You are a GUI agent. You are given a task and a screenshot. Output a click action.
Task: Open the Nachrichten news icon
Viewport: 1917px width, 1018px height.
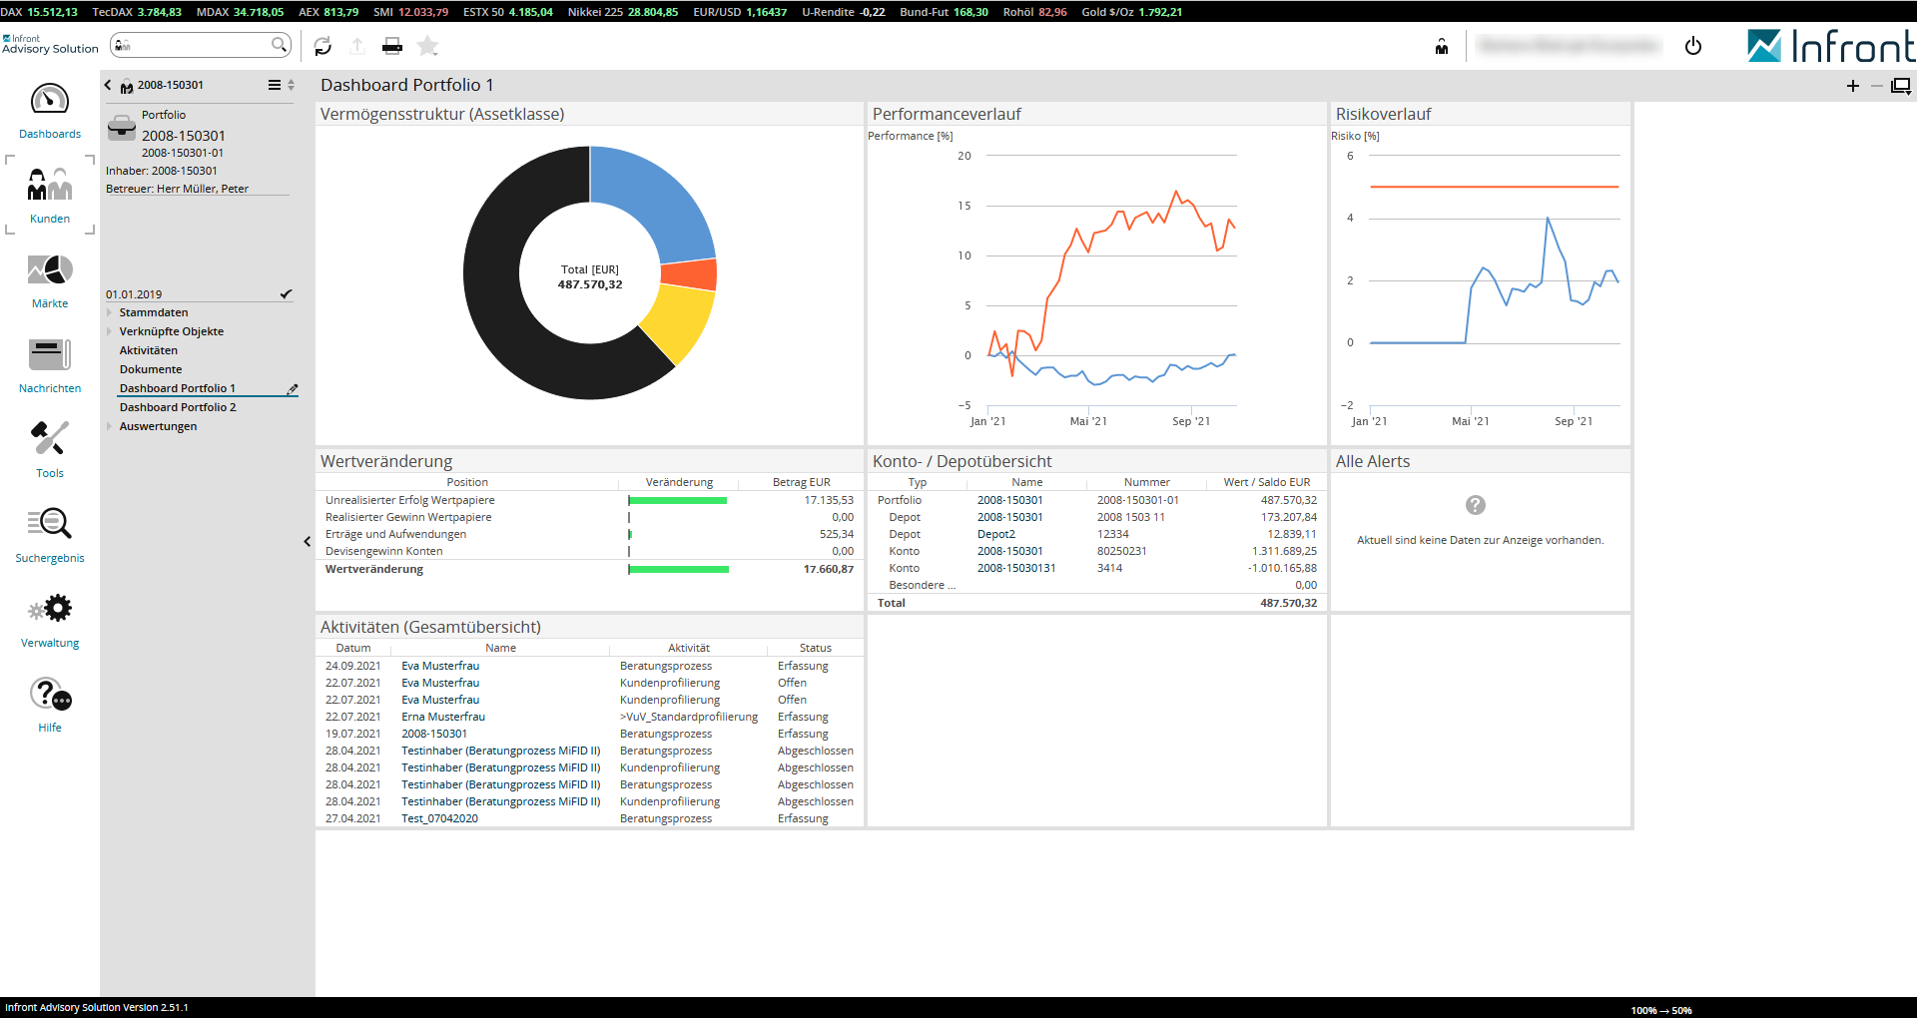click(50, 356)
